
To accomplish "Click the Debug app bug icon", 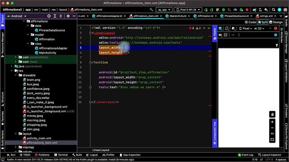I will pos(224,10).
